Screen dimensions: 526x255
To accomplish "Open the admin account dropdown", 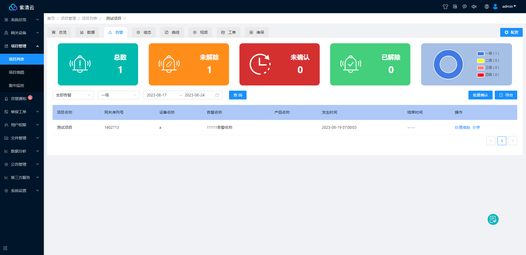I will (x=509, y=6).
